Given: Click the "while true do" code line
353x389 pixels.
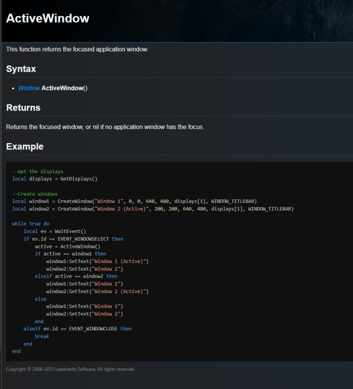Looking at the screenshot, I should pyautogui.click(x=31, y=224).
